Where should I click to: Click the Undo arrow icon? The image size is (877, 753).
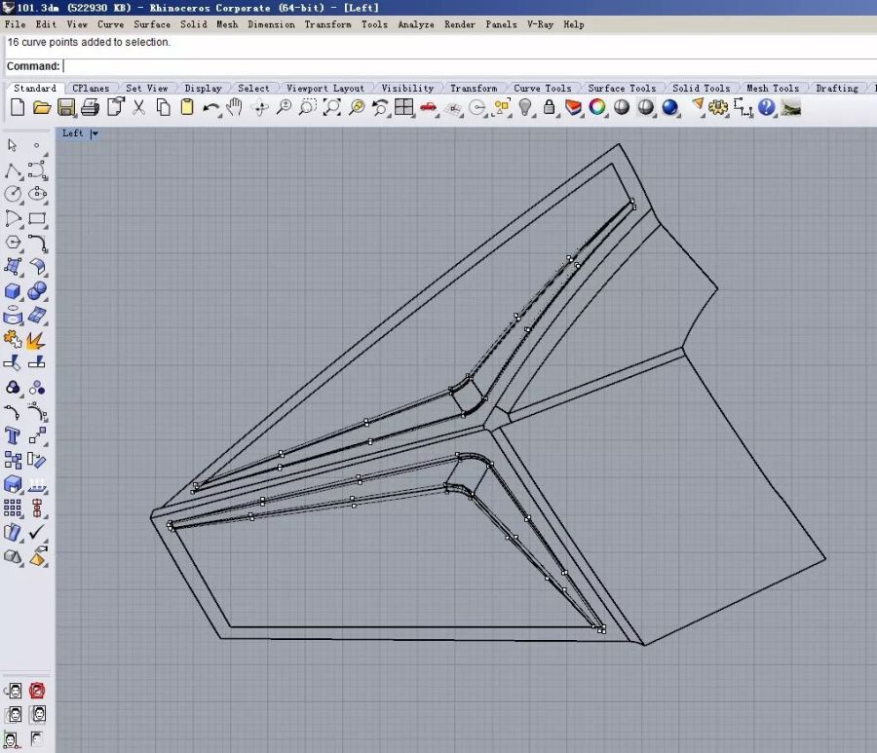(211, 108)
